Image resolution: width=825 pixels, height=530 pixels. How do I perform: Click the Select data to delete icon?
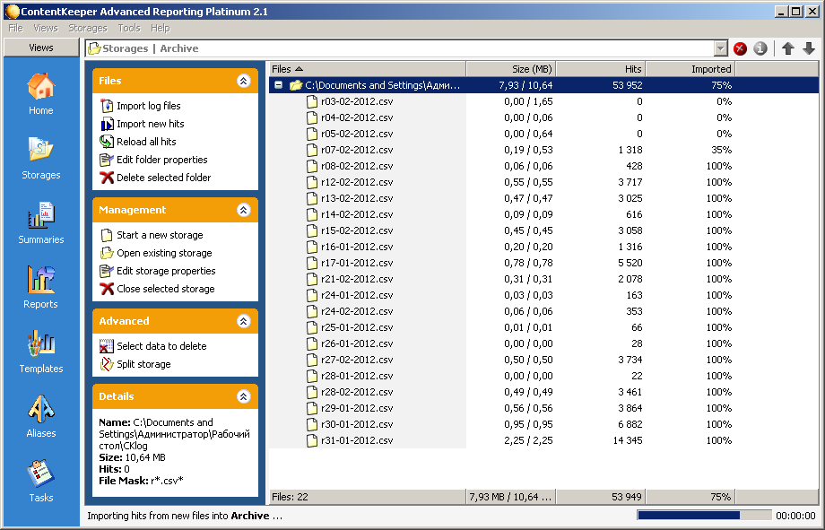107,346
